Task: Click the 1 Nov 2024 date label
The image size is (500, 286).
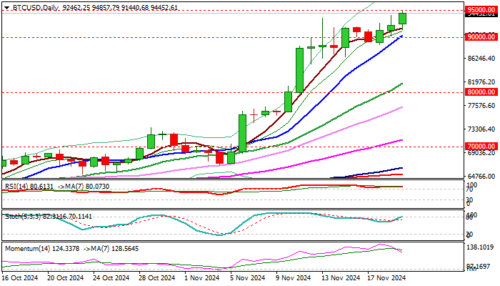Action: pyautogui.click(x=203, y=278)
